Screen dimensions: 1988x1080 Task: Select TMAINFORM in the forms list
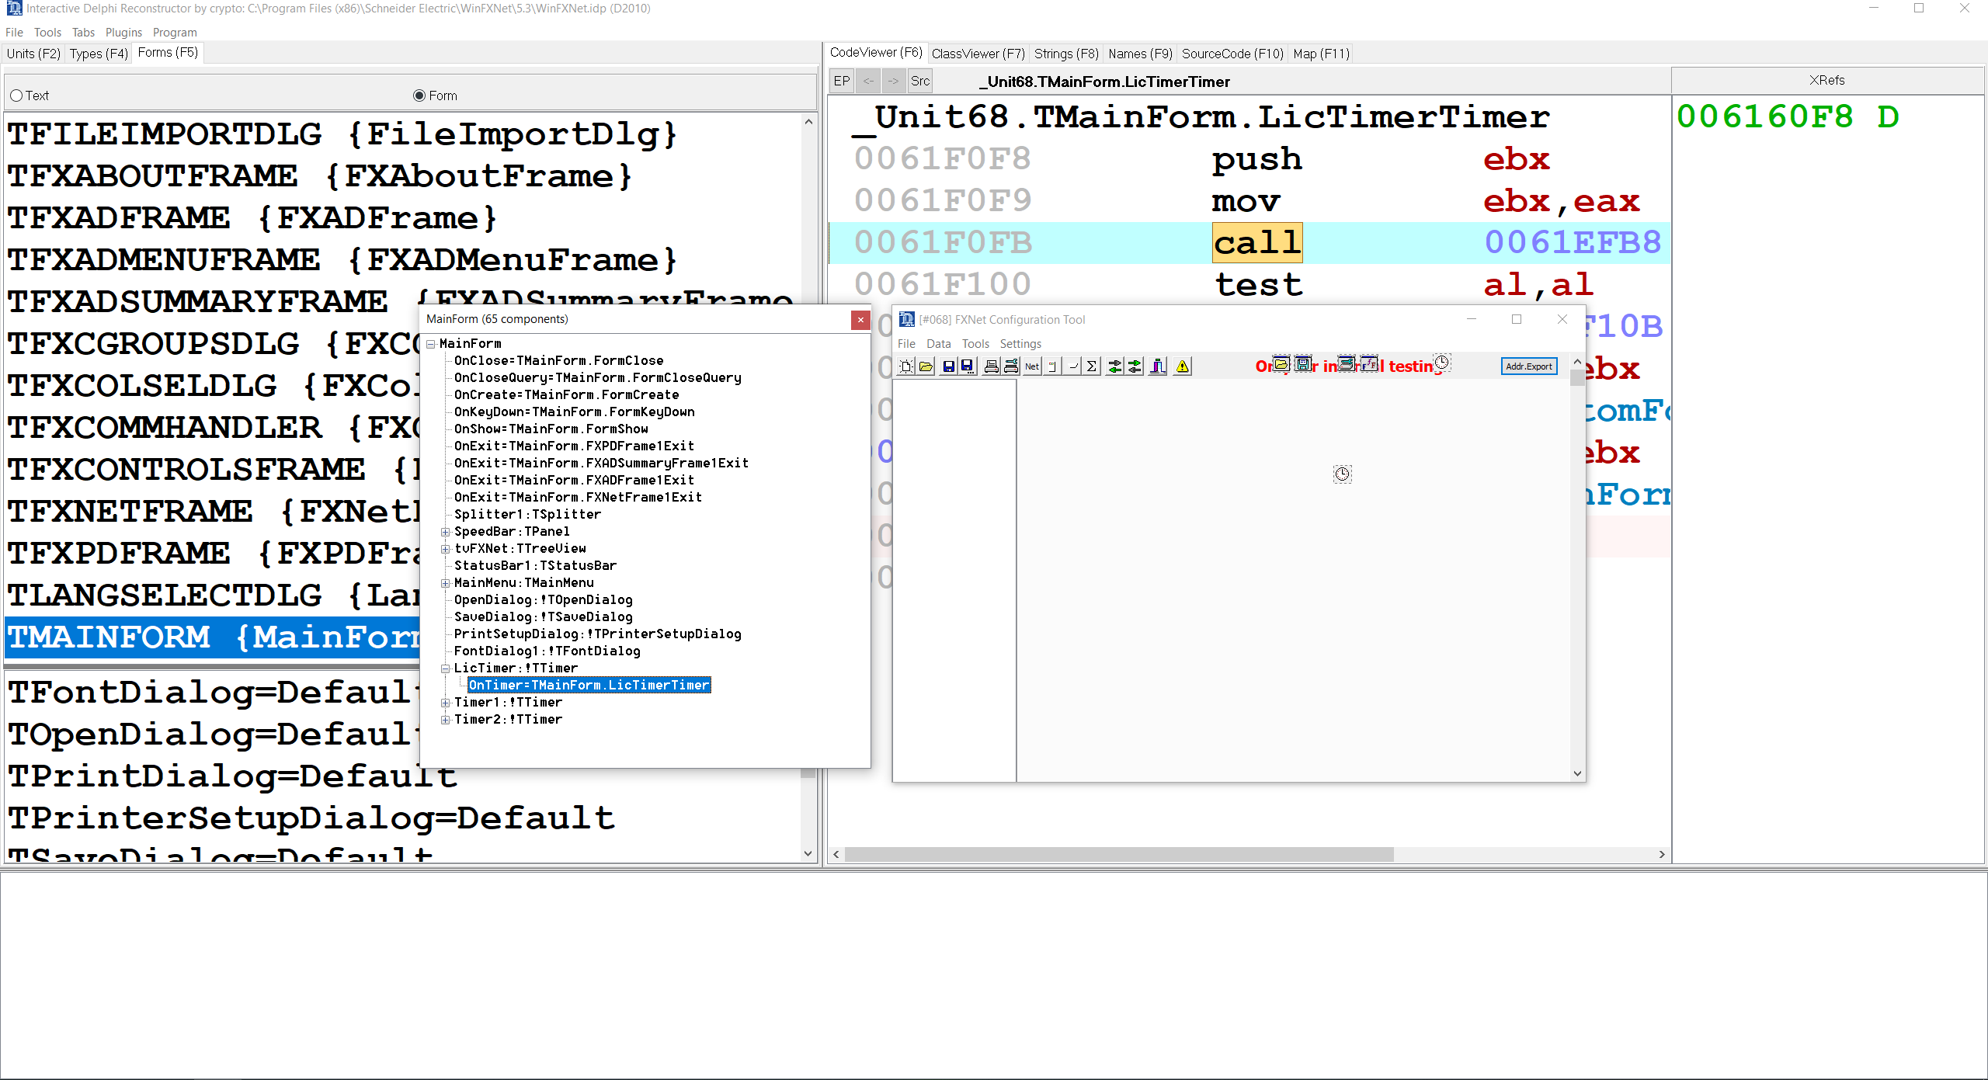tap(212, 637)
